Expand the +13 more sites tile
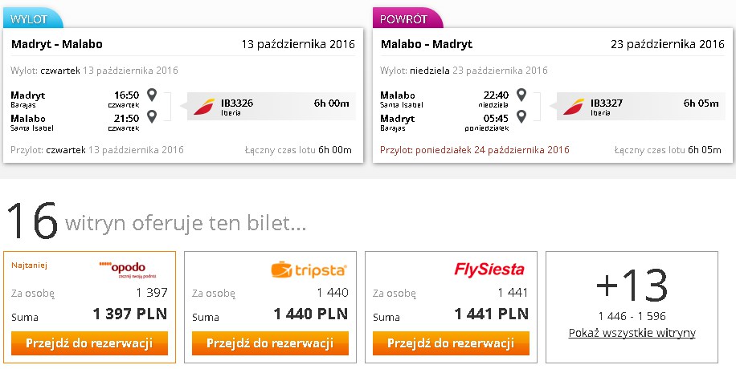 [632, 307]
